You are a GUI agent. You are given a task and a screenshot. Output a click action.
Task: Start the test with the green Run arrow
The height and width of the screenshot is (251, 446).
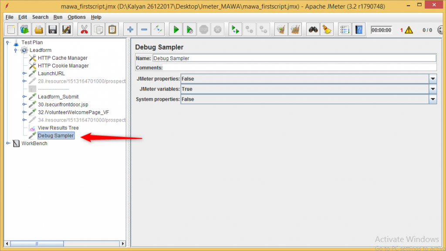176,29
